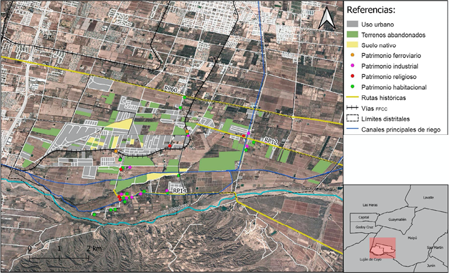
Task: Select Guaymallén in the inset map
Action: coord(396,220)
